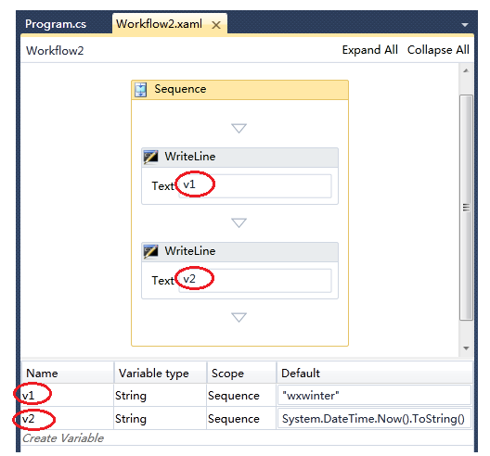
Task: Click the Sequence activity icon
Action: pyautogui.click(x=141, y=90)
